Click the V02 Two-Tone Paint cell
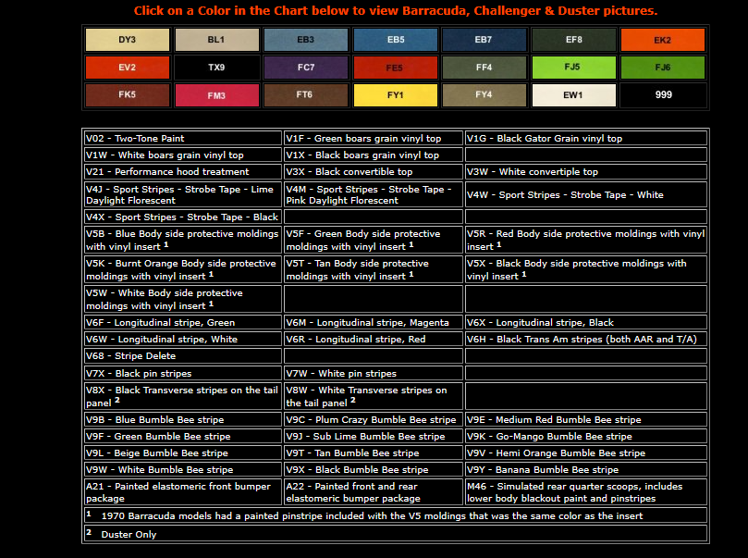The image size is (748, 558). pos(183,139)
